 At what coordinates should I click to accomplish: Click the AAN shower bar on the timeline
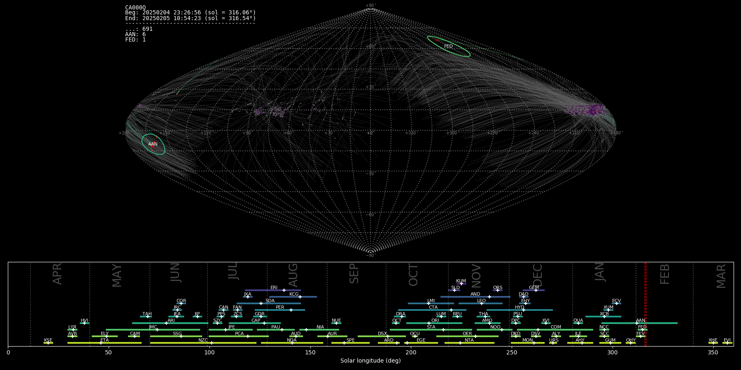(x=638, y=323)
